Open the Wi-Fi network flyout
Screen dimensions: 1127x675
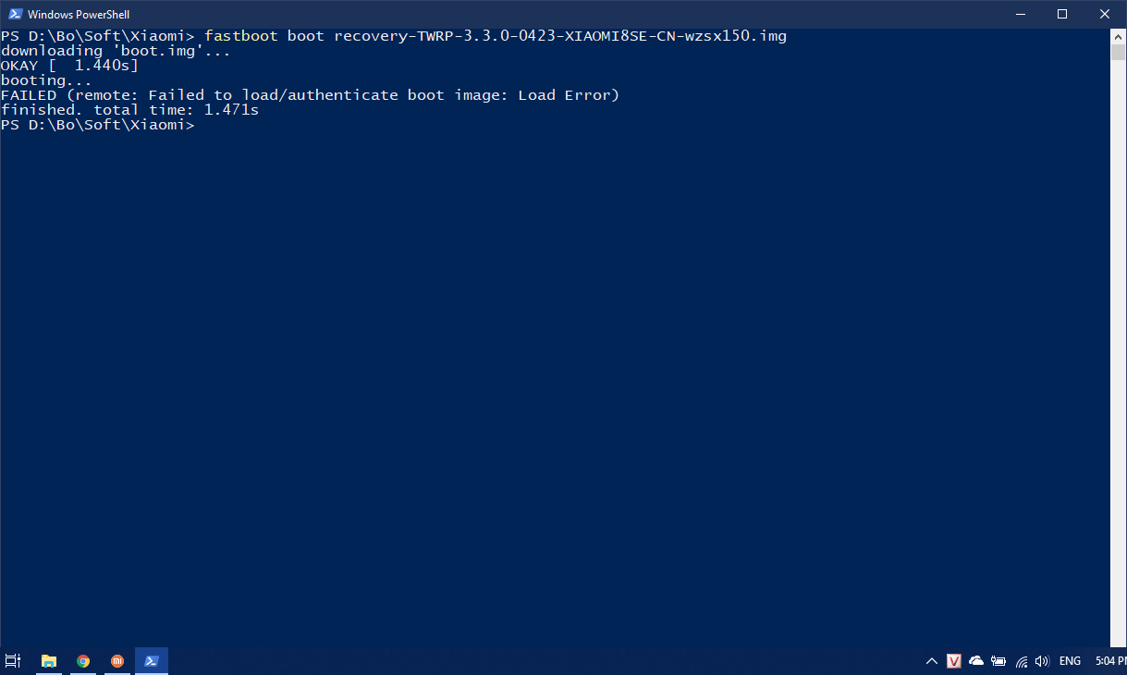tap(1022, 661)
